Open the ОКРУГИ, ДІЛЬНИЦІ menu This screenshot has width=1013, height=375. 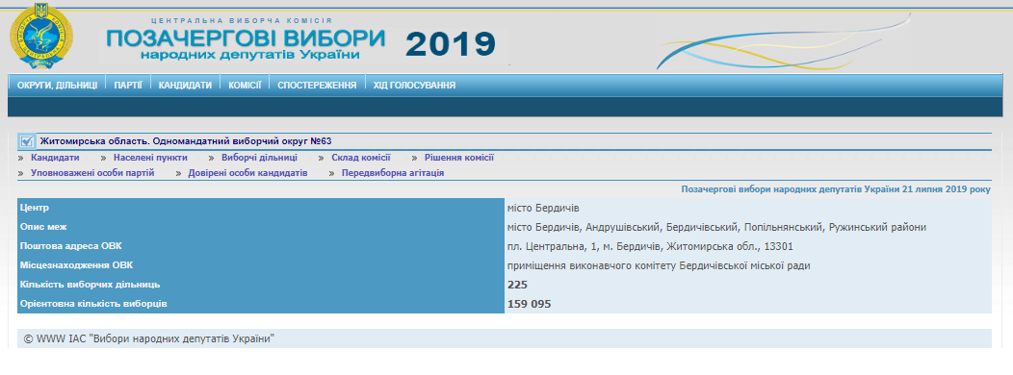coord(58,86)
